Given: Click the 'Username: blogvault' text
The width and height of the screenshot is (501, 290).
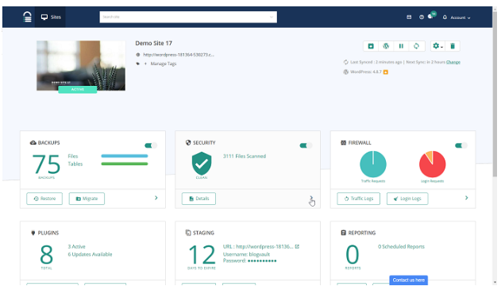Looking at the screenshot, I should click(x=246, y=254).
